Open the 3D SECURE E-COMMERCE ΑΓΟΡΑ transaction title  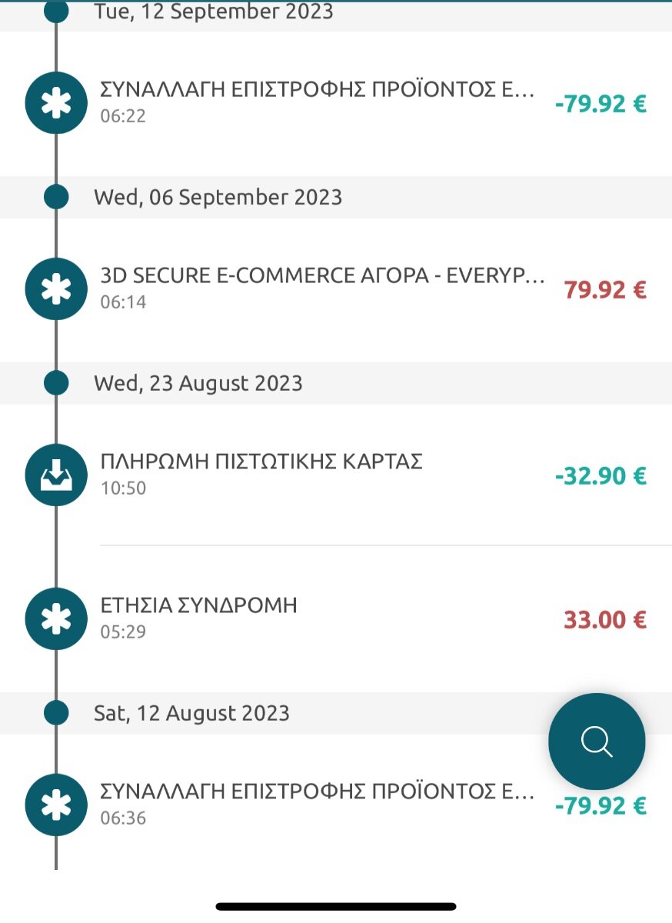(x=323, y=277)
